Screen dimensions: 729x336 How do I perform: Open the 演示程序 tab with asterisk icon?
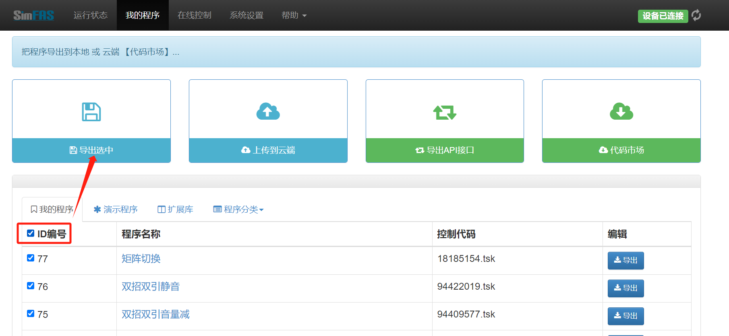(x=116, y=209)
